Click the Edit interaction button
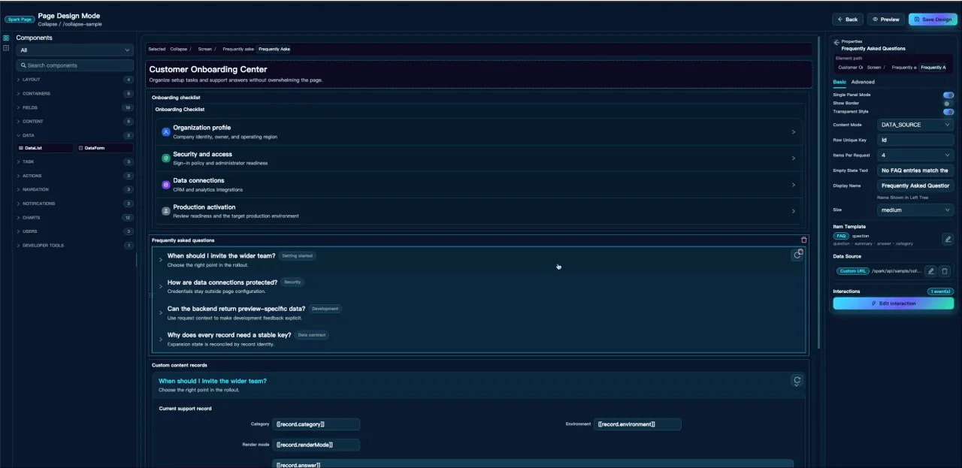 (x=894, y=303)
